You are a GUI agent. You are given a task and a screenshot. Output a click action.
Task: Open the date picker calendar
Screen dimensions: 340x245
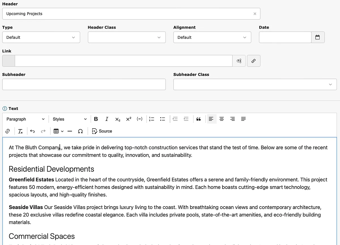(318, 37)
